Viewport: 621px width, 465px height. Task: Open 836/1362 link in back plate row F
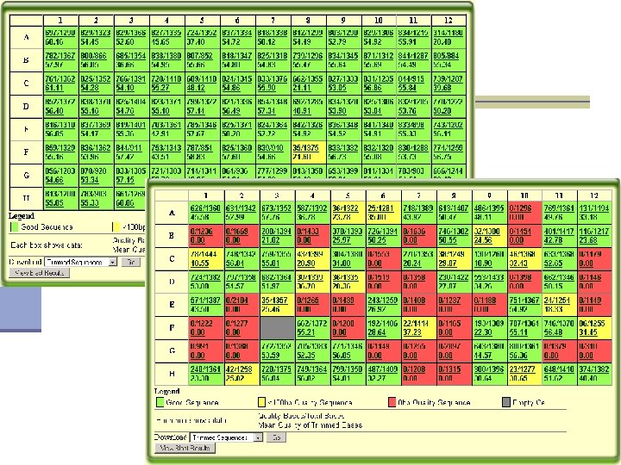96,148
